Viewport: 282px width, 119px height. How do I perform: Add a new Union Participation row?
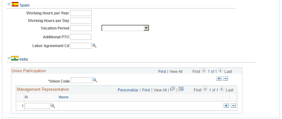219,78
